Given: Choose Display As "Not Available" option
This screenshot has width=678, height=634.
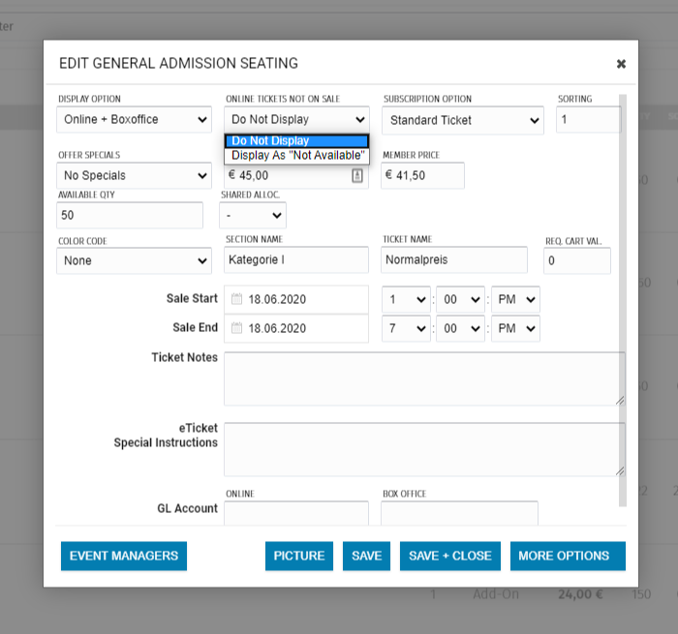Looking at the screenshot, I should pyautogui.click(x=296, y=156).
